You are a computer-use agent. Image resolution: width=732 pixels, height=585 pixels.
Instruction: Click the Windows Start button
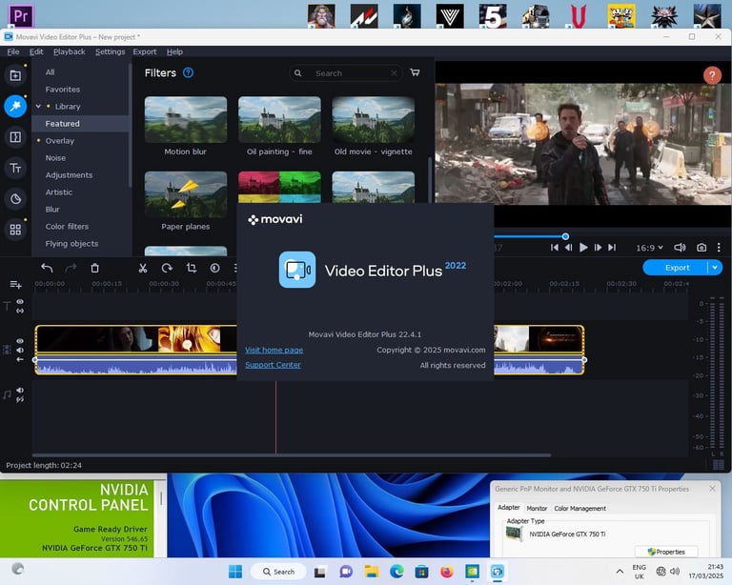pos(235,572)
